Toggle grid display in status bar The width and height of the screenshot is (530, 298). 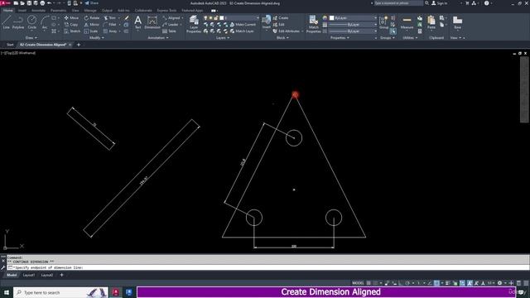point(369,283)
